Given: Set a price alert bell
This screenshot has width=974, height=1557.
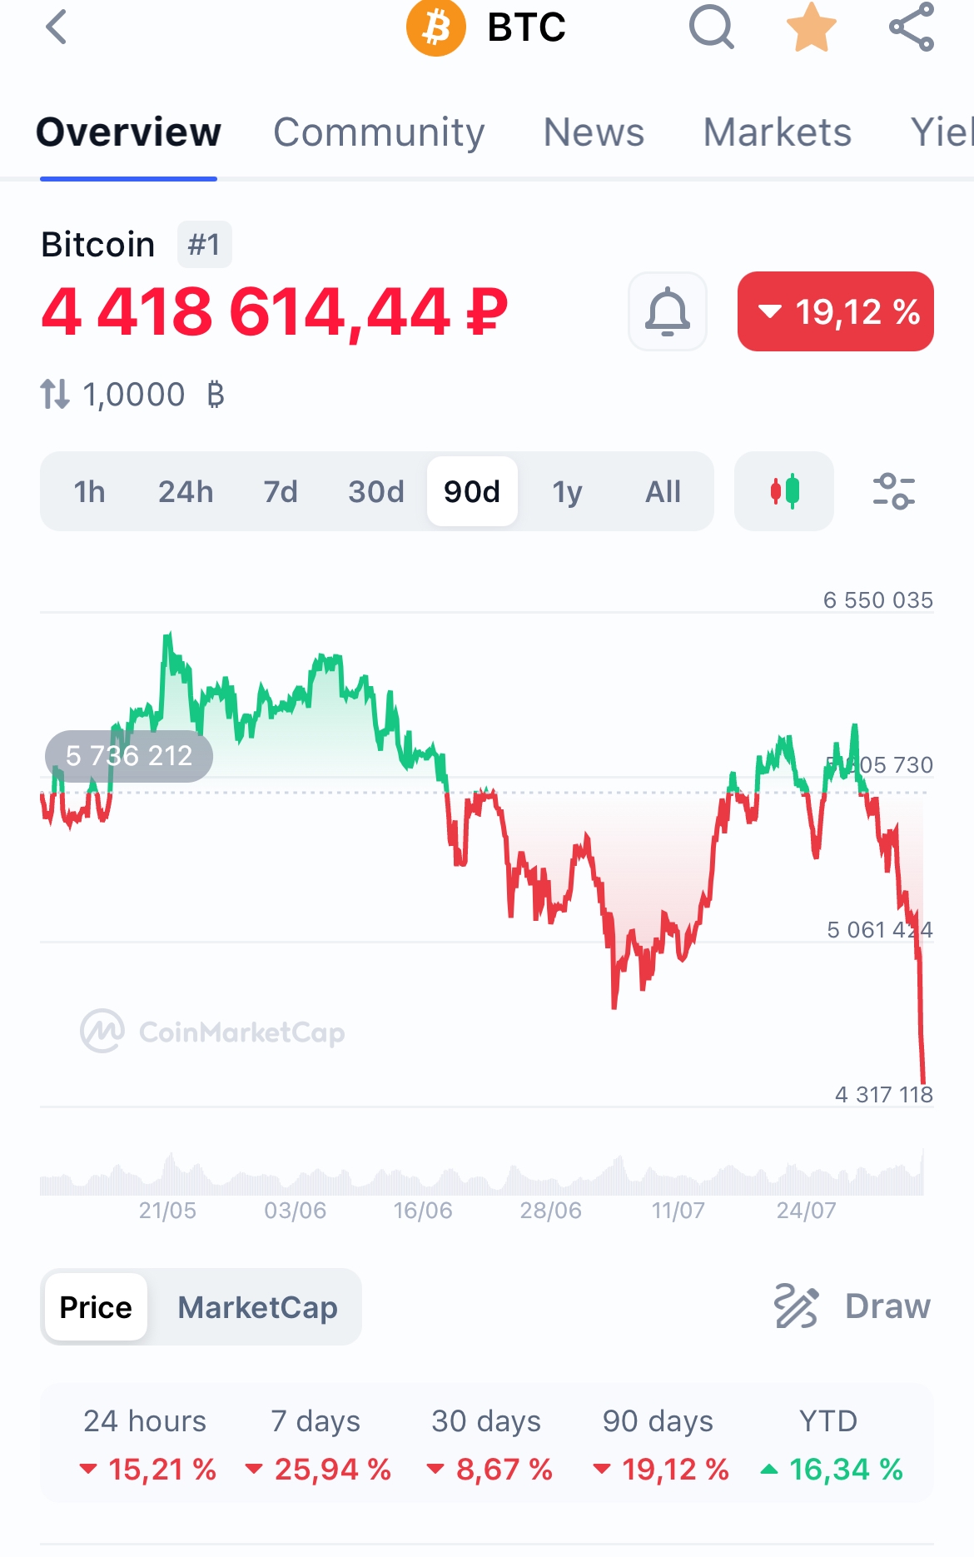Looking at the screenshot, I should point(668,311).
